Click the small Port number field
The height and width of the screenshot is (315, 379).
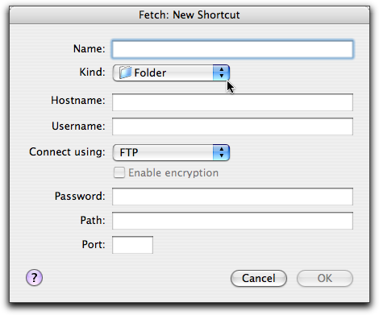pos(132,245)
